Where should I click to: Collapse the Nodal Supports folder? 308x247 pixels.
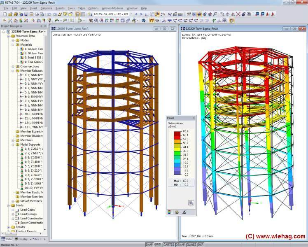click(13, 144)
